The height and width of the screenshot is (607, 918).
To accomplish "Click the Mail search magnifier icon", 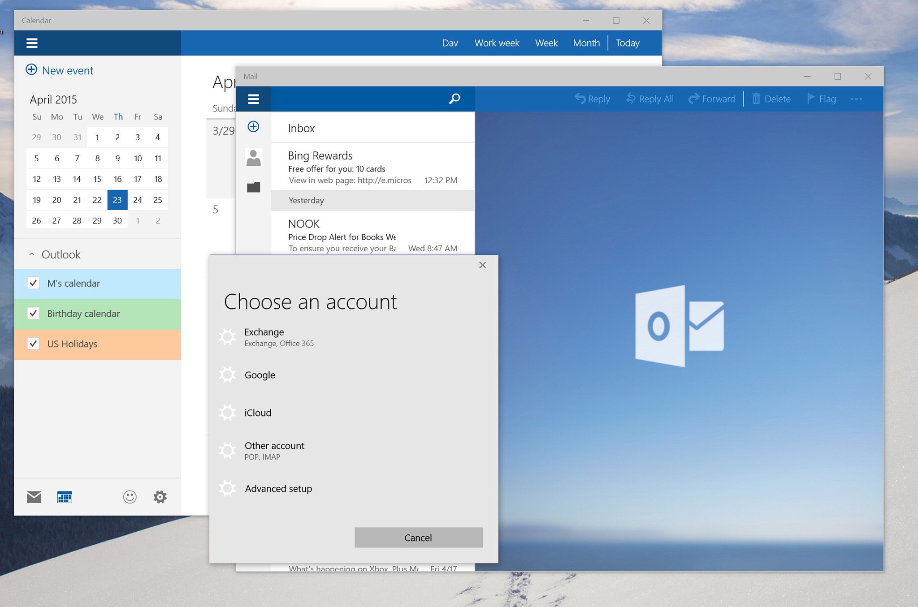I will pos(455,99).
